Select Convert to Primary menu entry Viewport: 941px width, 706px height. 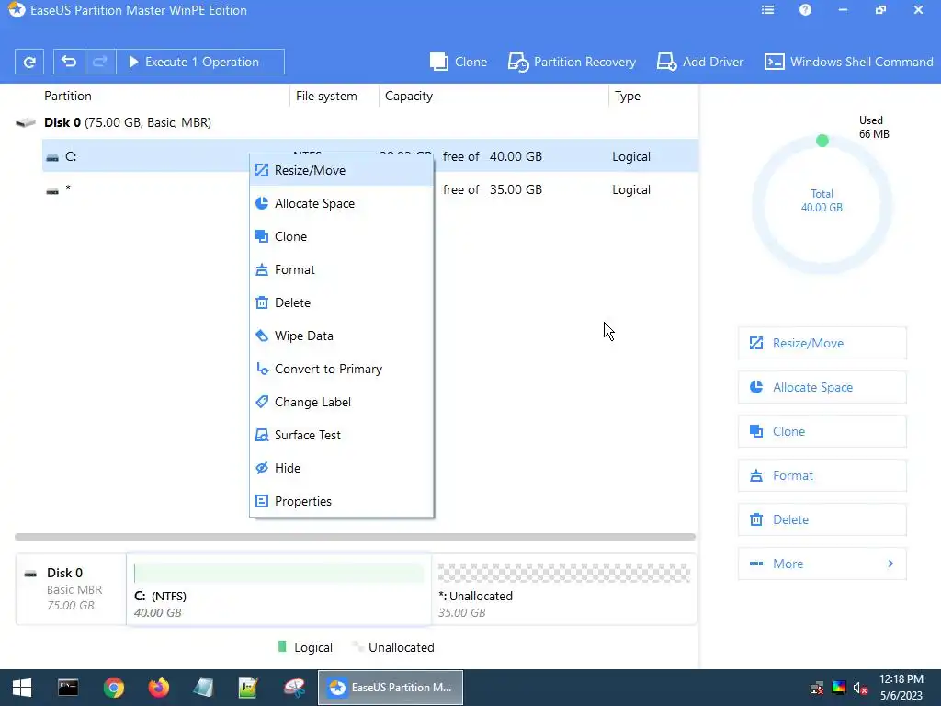click(x=342, y=369)
